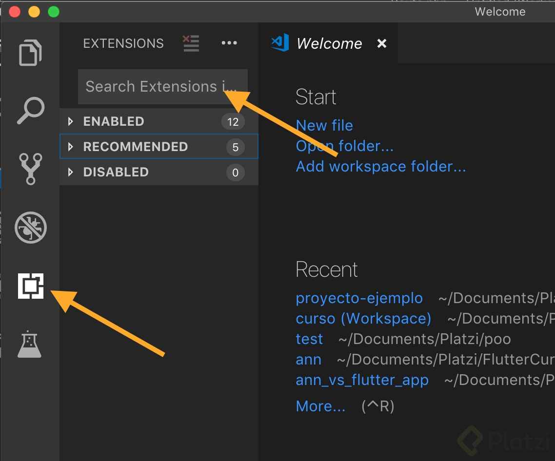This screenshot has height=461, width=555.
Task: Open the Search view icon
Action: 30,111
